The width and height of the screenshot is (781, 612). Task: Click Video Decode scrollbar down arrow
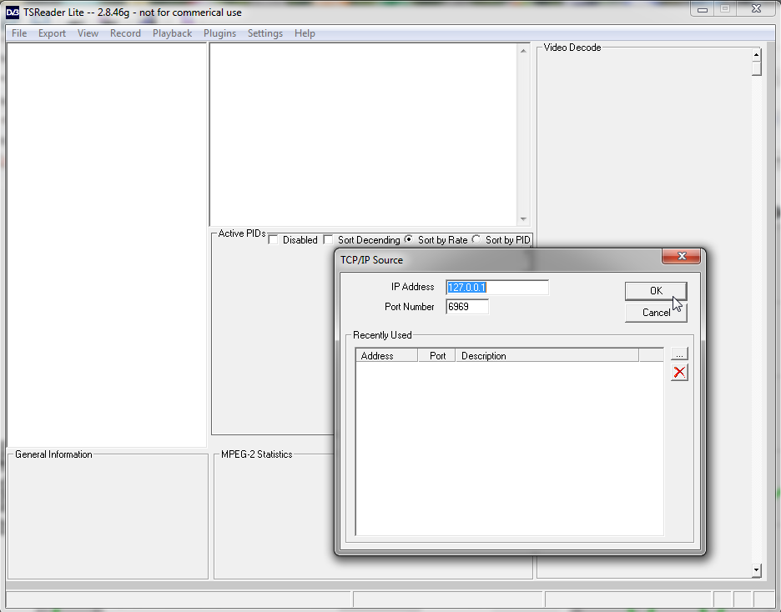(x=757, y=570)
